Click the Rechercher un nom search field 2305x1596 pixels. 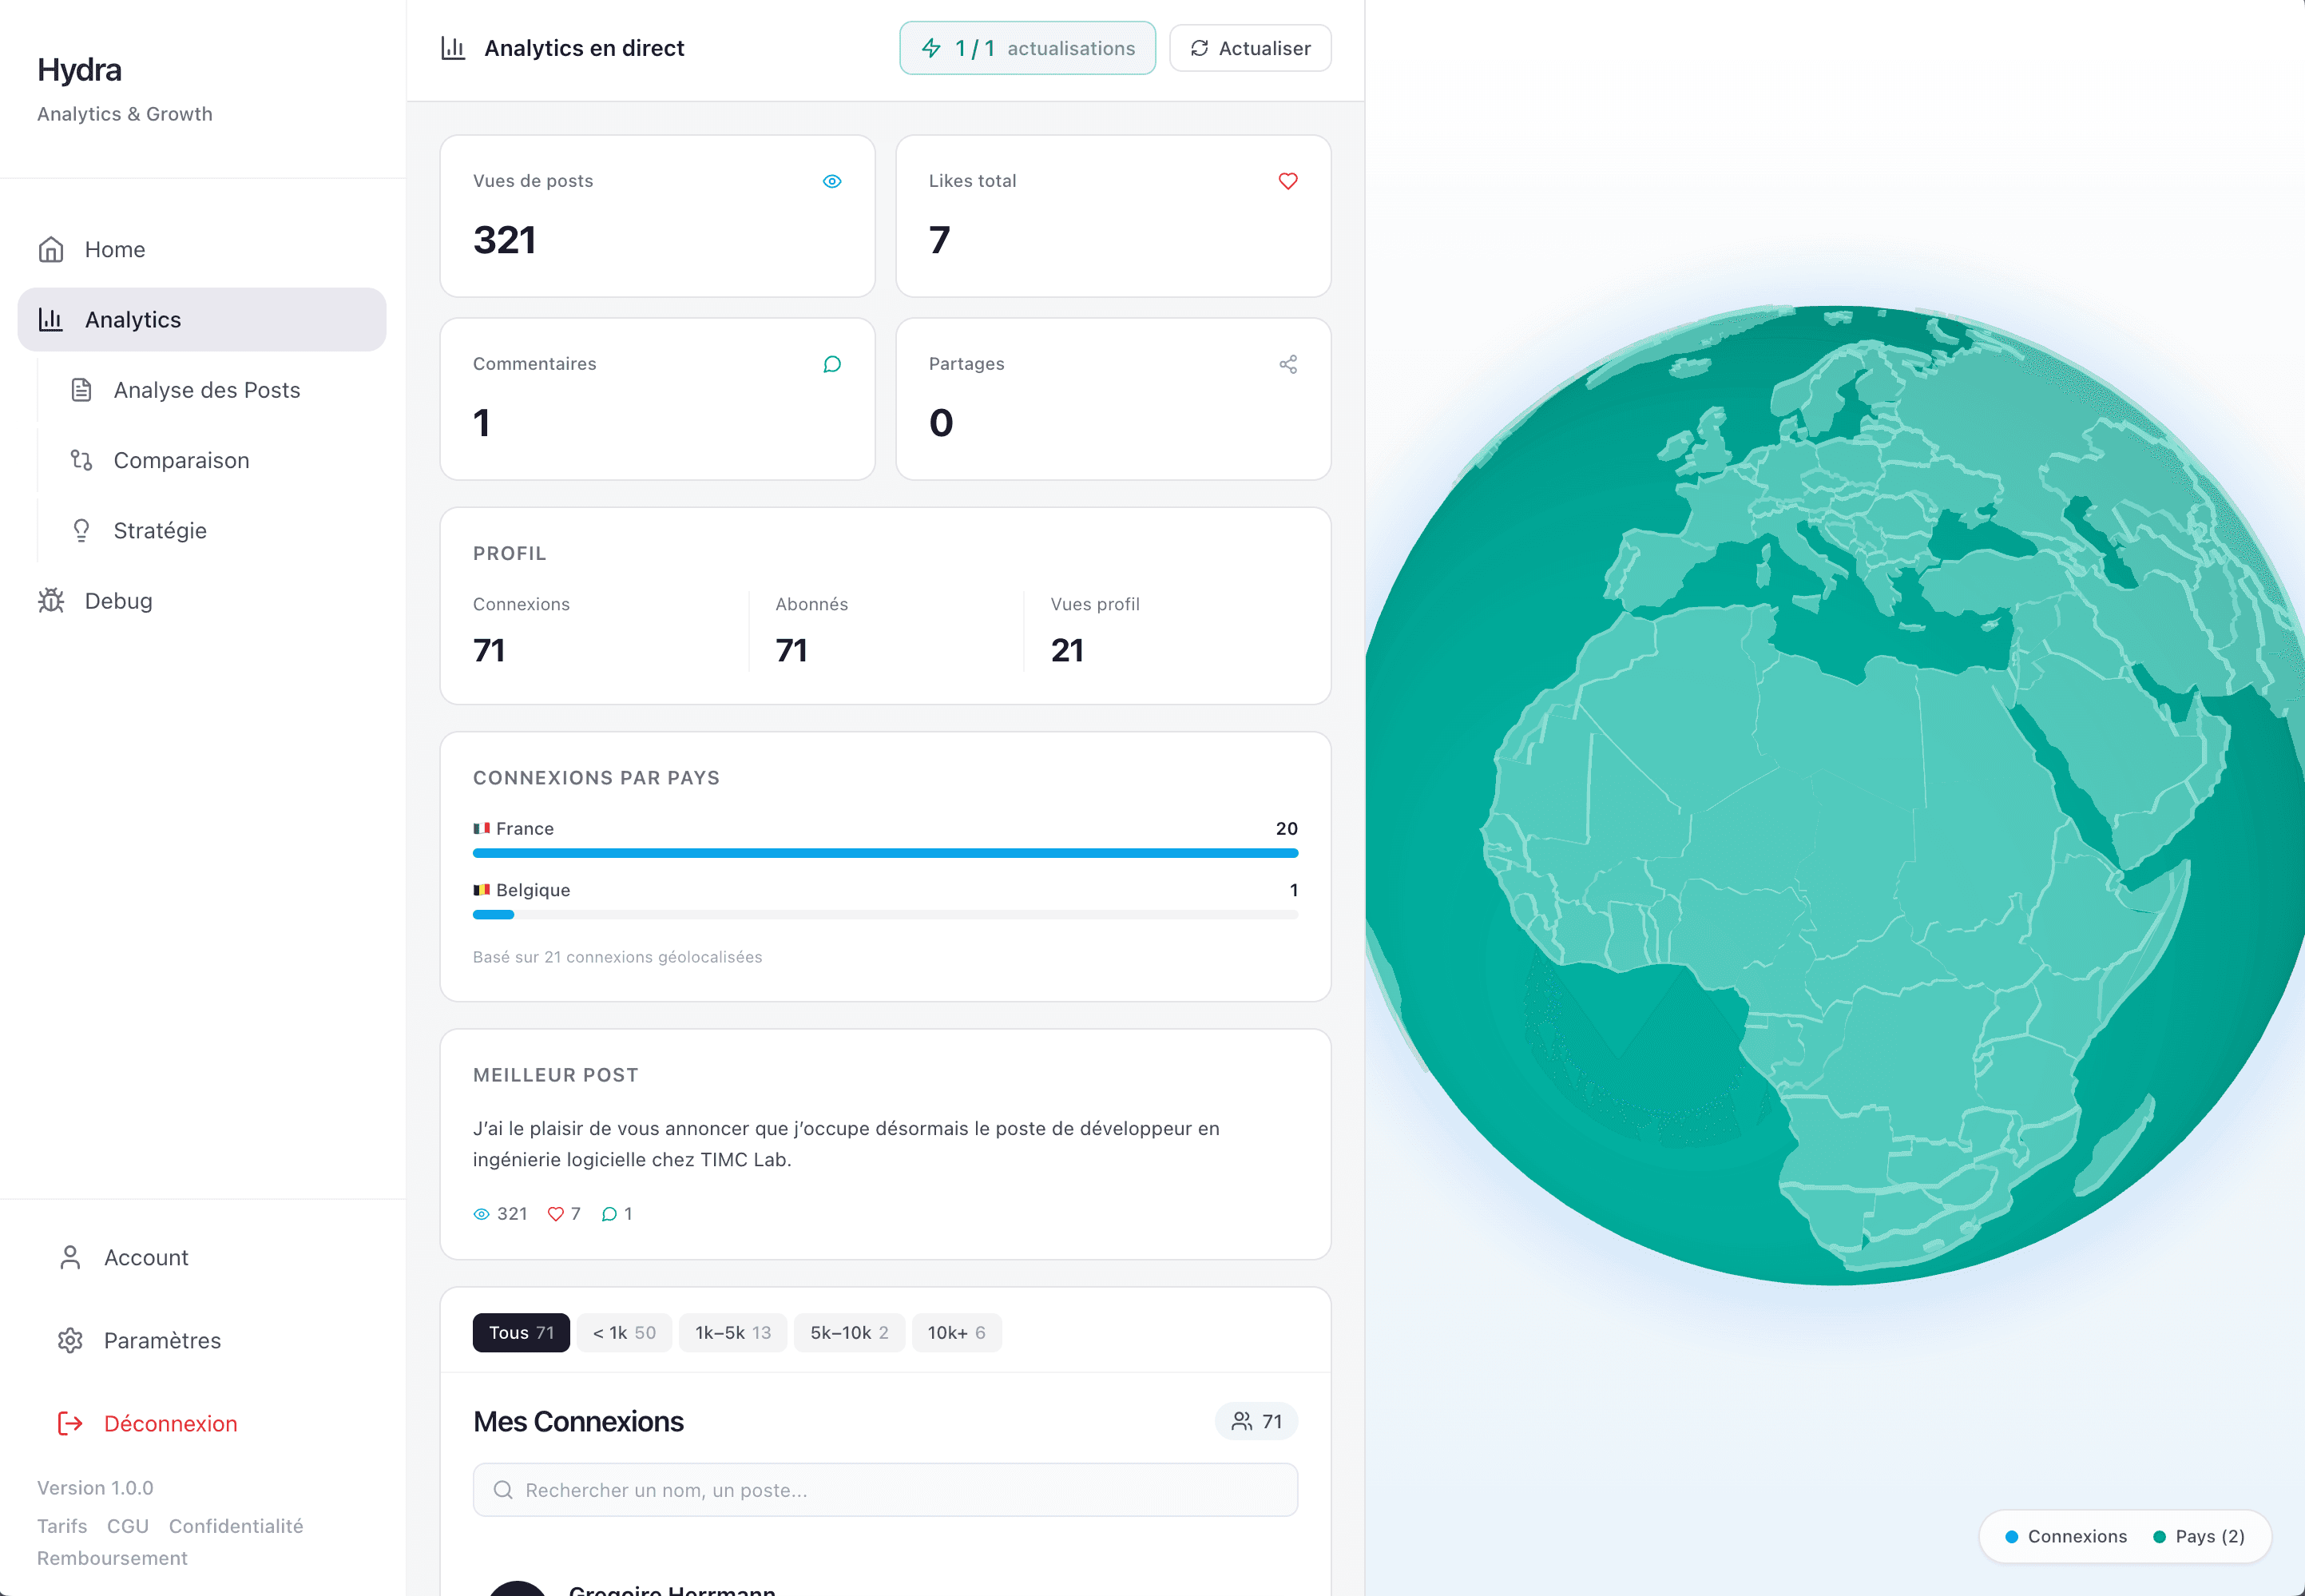pyautogui.click(x=886, y=1490)
